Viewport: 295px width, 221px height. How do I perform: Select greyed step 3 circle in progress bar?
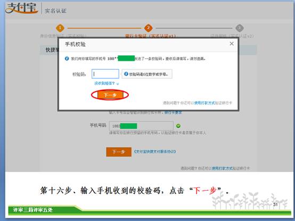[x=240, y=28]
